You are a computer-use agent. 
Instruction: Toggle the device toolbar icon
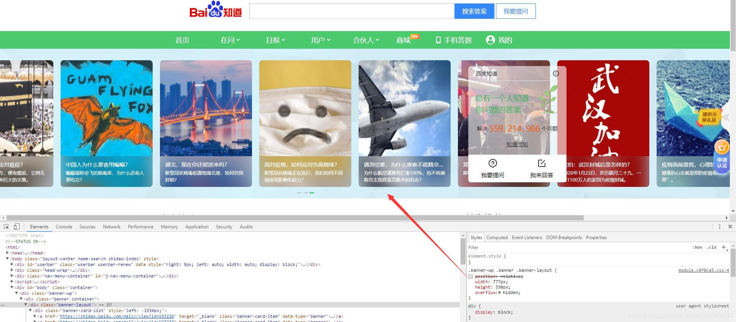(x=16, y=227)
